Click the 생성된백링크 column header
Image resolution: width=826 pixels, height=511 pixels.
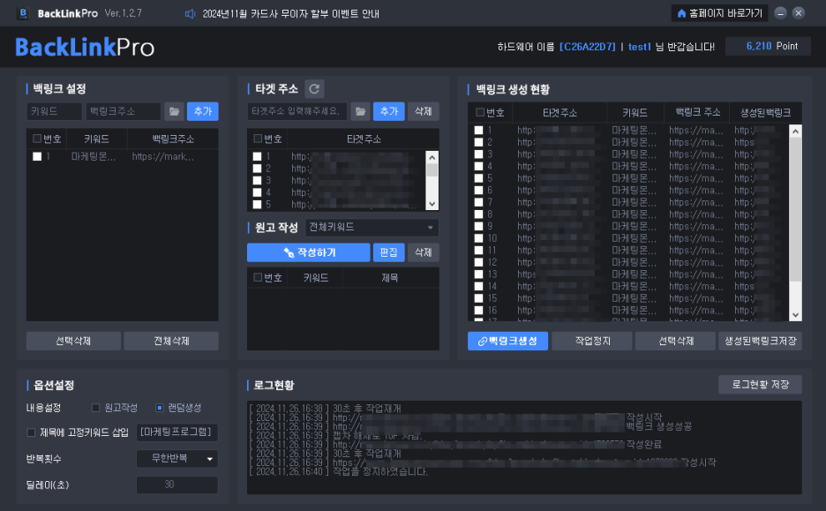pos(765,112)
